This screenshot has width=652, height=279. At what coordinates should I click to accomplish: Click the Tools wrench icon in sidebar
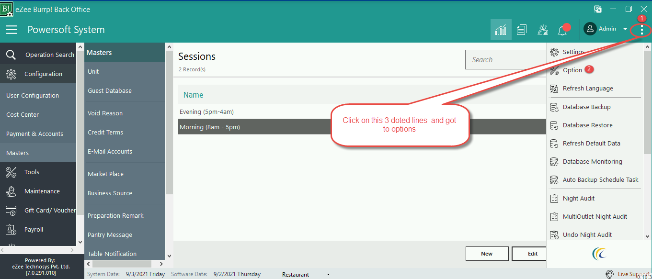click(x=11, y=172)
